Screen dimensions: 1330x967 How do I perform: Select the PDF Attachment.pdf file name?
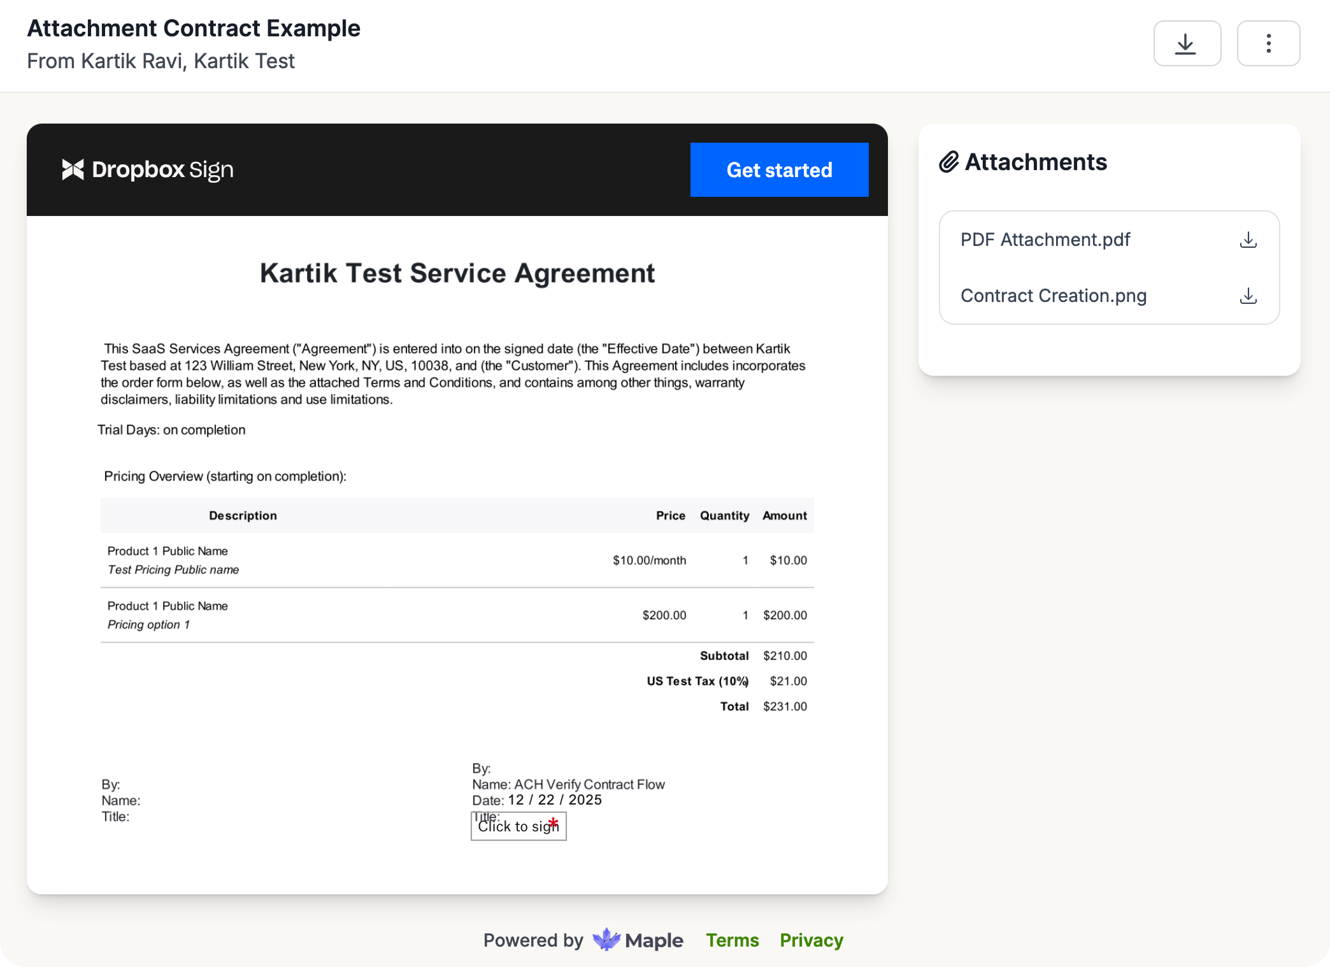[1045, 240]
